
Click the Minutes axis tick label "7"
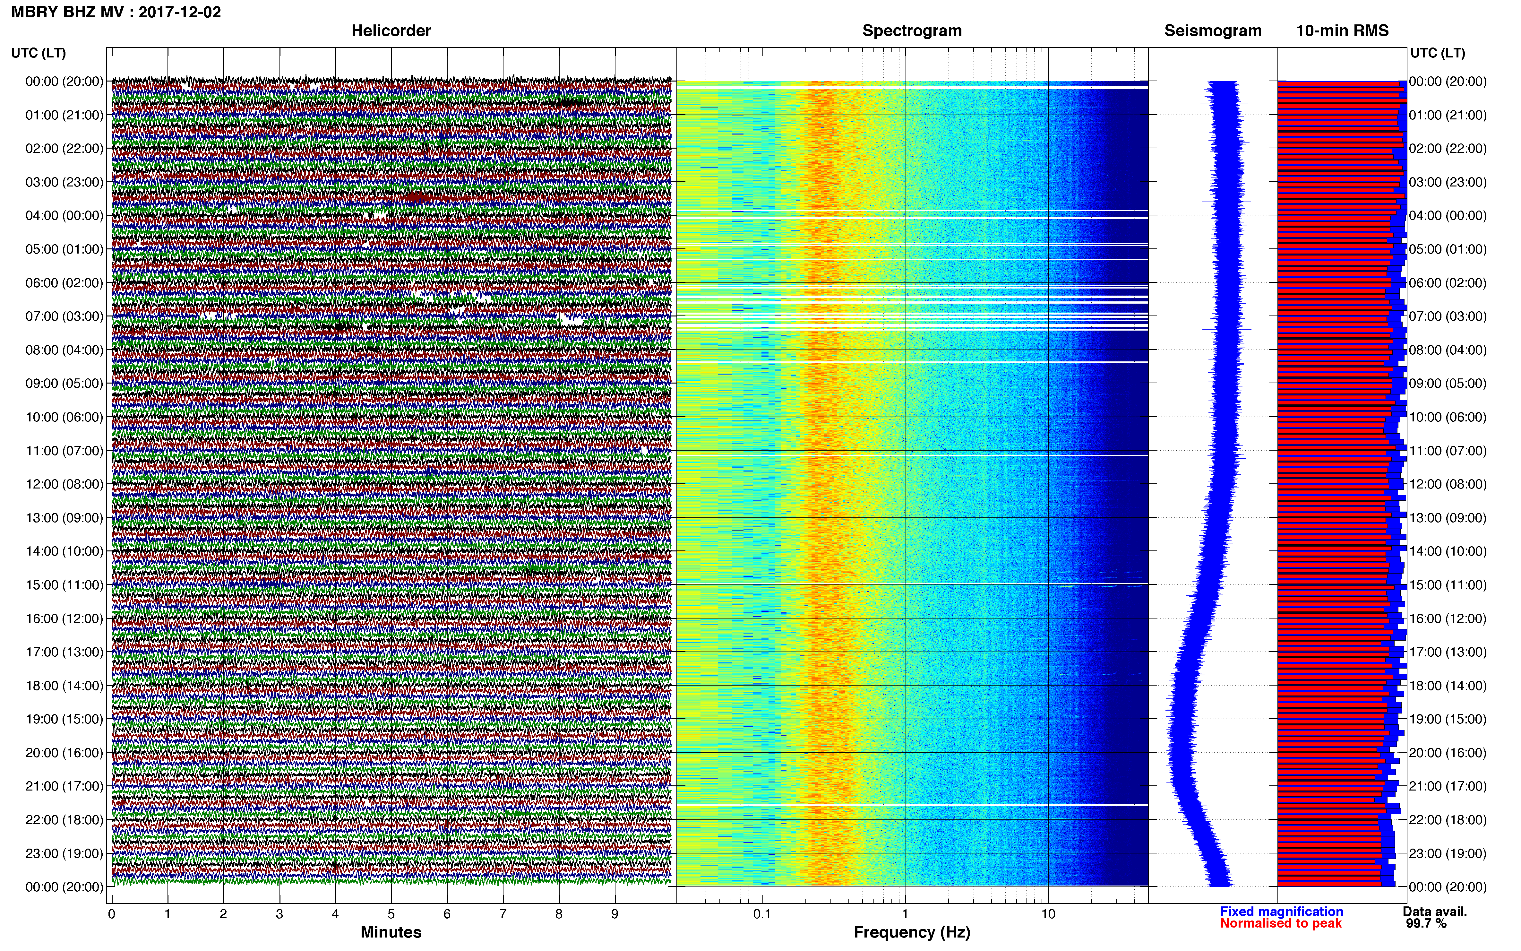[x=503, y=914]
